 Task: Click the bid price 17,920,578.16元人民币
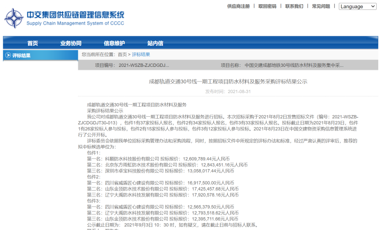[215, 195]
